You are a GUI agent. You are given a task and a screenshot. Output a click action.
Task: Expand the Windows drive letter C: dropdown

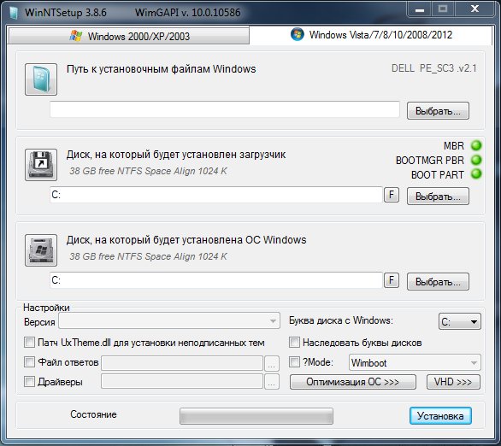(459, 321)
